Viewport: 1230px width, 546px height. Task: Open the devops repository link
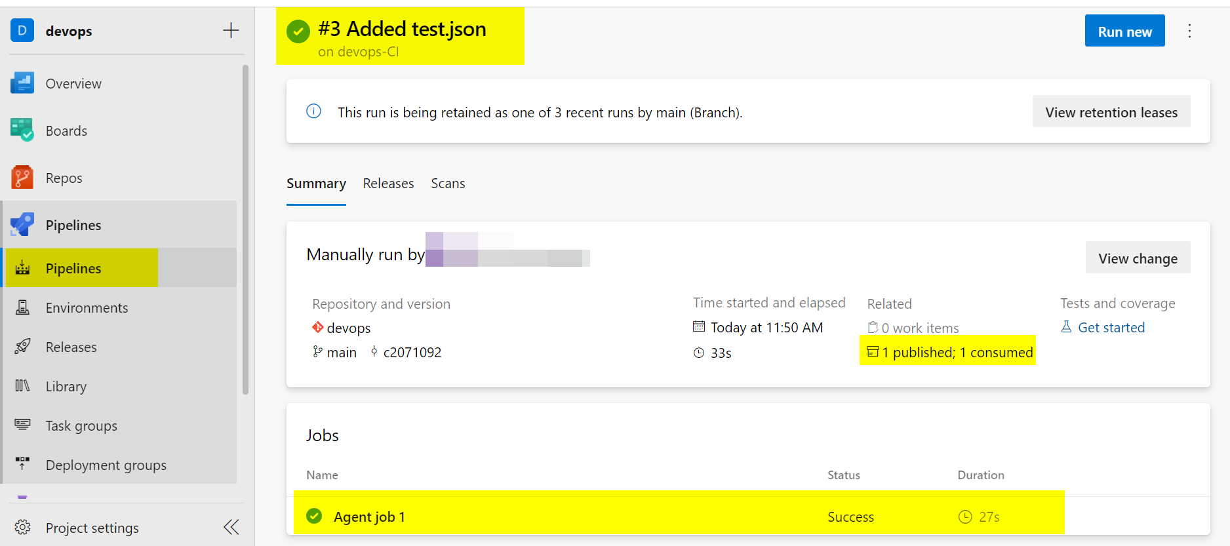click(349, 328)
